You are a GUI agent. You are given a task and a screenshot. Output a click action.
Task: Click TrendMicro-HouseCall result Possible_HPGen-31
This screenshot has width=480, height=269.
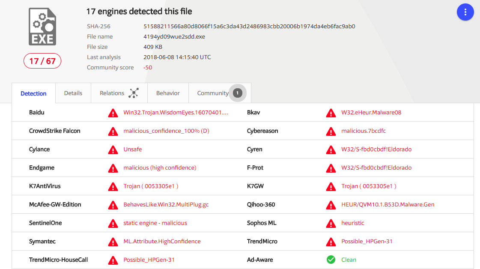[x=149, y=260]
